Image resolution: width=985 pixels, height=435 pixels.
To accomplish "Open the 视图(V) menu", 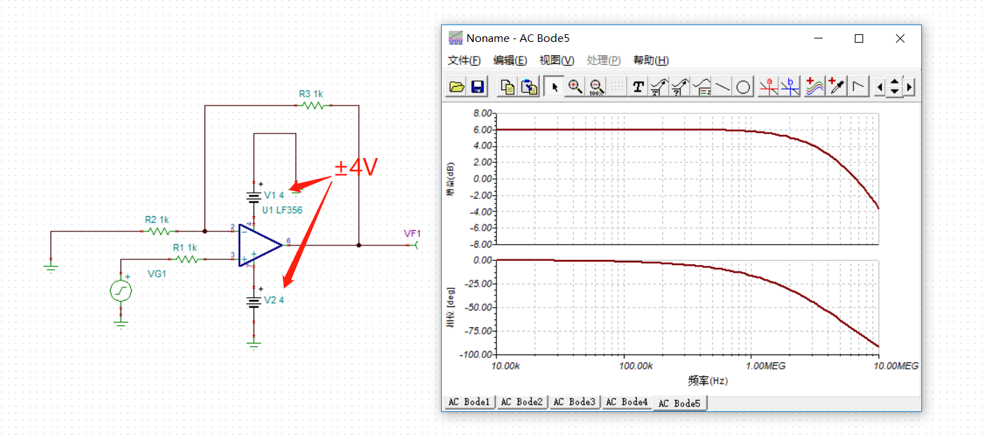I will 557,60.
